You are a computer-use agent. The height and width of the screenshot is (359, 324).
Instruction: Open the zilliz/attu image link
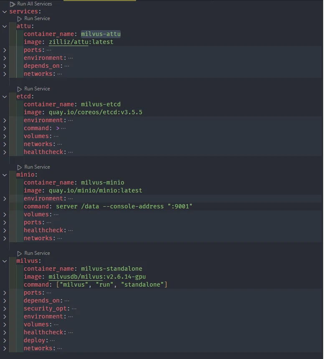pos(68,42)
